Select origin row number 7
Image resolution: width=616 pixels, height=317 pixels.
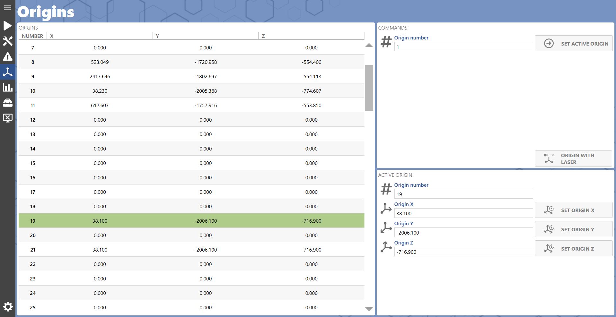point(191,47)
